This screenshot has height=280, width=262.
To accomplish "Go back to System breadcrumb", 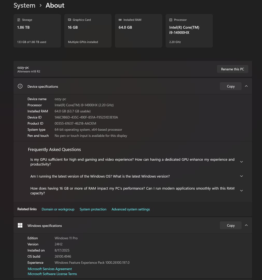I will pyautogui.click(x=24, y=5).
